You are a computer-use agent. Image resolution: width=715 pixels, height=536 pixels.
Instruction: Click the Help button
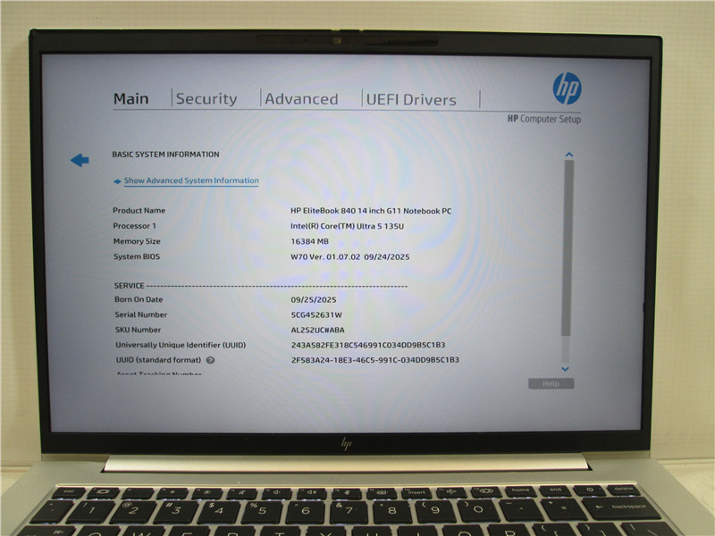point(551,384)
